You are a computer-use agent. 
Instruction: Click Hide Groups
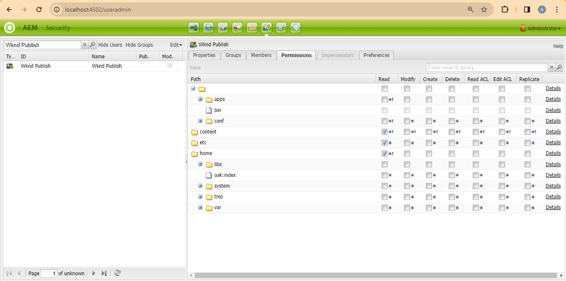[139, 45]
